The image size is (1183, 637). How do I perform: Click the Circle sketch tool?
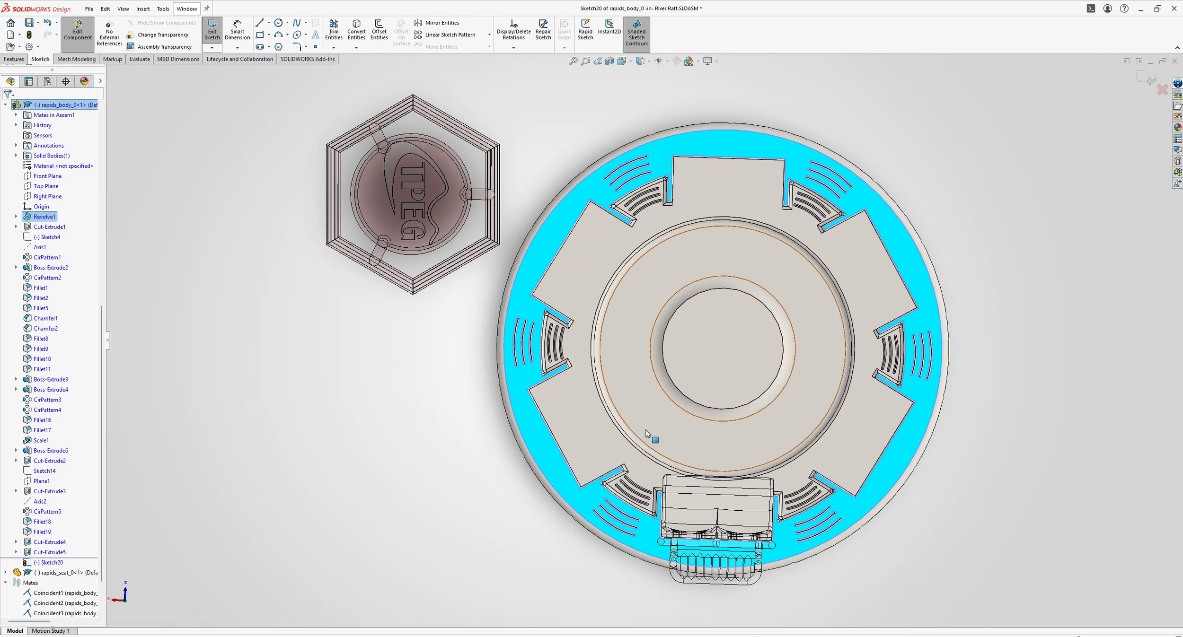[278, 22]
